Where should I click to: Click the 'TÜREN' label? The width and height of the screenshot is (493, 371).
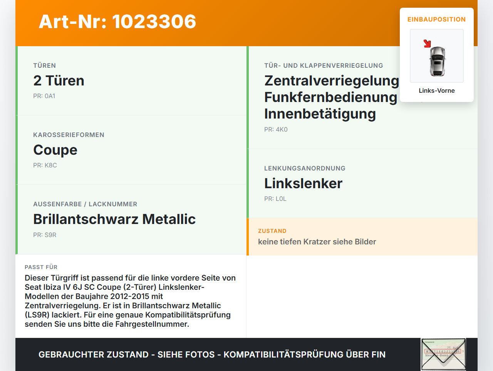click(45, 65)
